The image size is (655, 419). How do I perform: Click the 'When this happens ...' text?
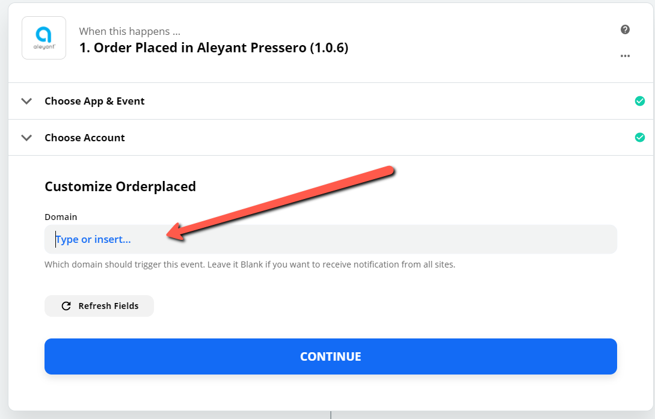[129, 31]
